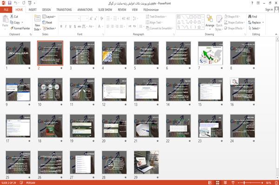279x185 pixels.
Task: Open Shape Effects menu
Action: [x=234, y=28]
